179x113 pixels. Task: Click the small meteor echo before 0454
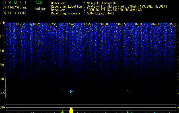tap(63, 90)
